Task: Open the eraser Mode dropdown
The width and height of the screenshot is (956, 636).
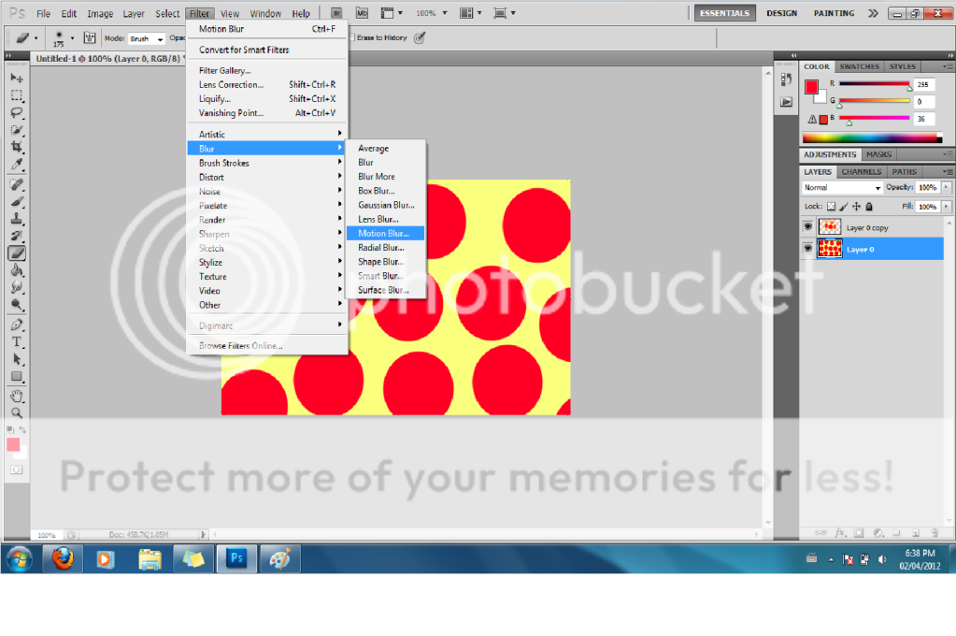Action: (147, 39)
